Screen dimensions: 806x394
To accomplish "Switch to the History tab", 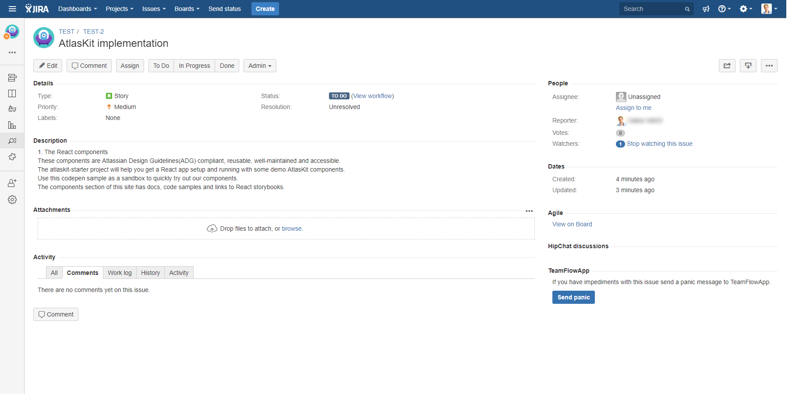I will (150, 273).
